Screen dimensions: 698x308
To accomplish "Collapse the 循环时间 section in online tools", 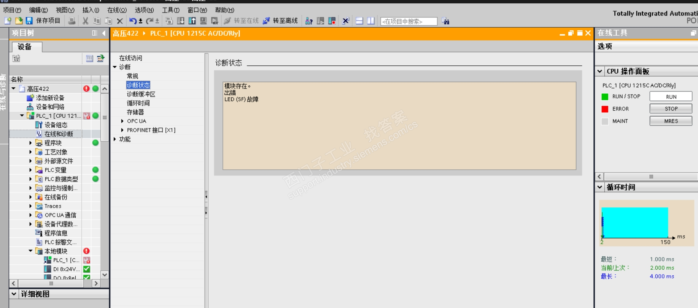I will pos(600,187).
